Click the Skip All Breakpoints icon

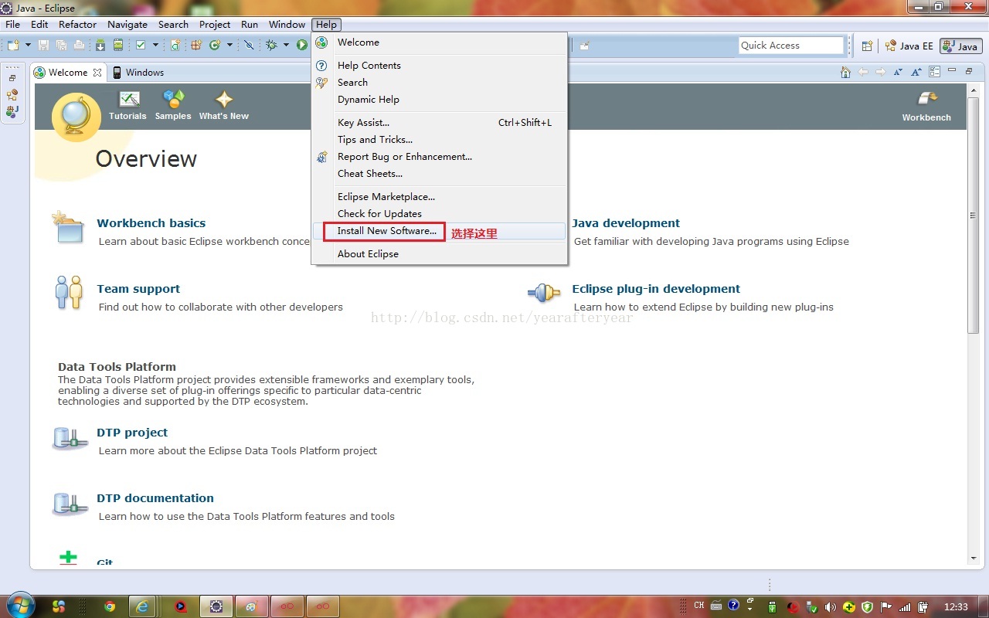coord(249,46)
